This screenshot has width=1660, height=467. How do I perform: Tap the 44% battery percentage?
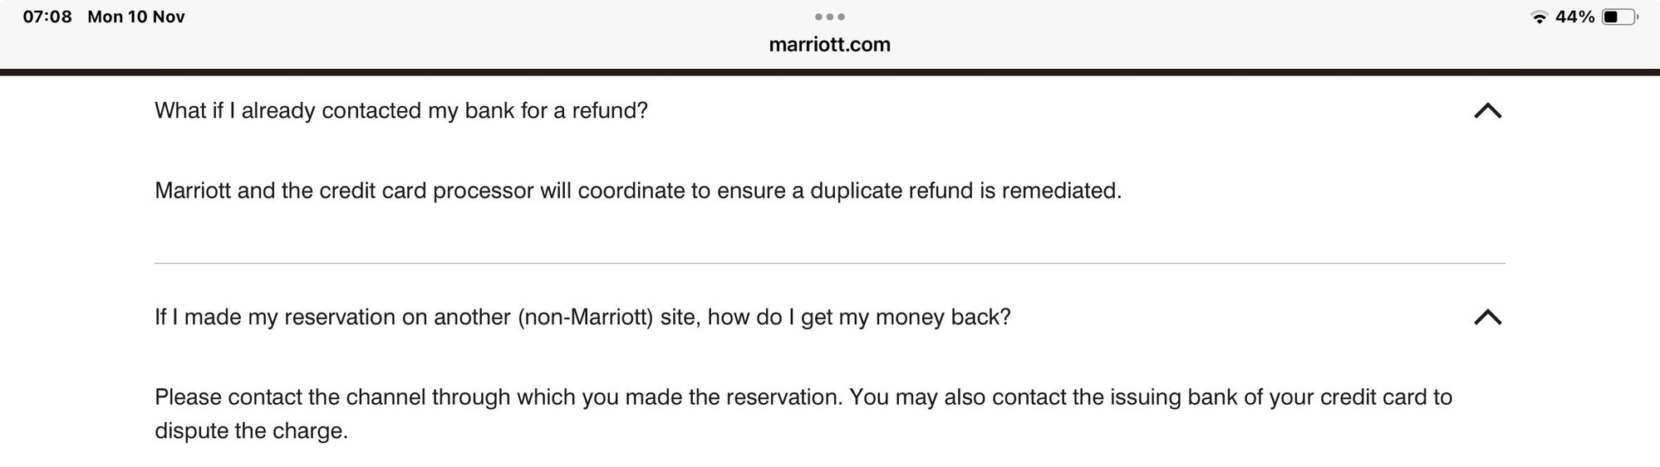[x=1574, y=17]
